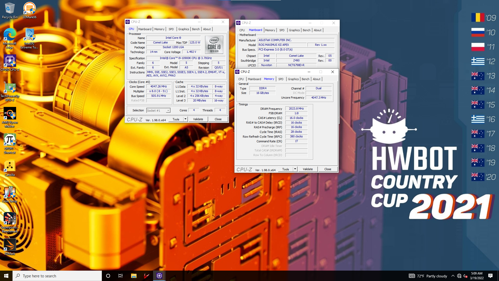Select CPU tab in Mainboard window

pyautogui.click(x=242, y=30)
